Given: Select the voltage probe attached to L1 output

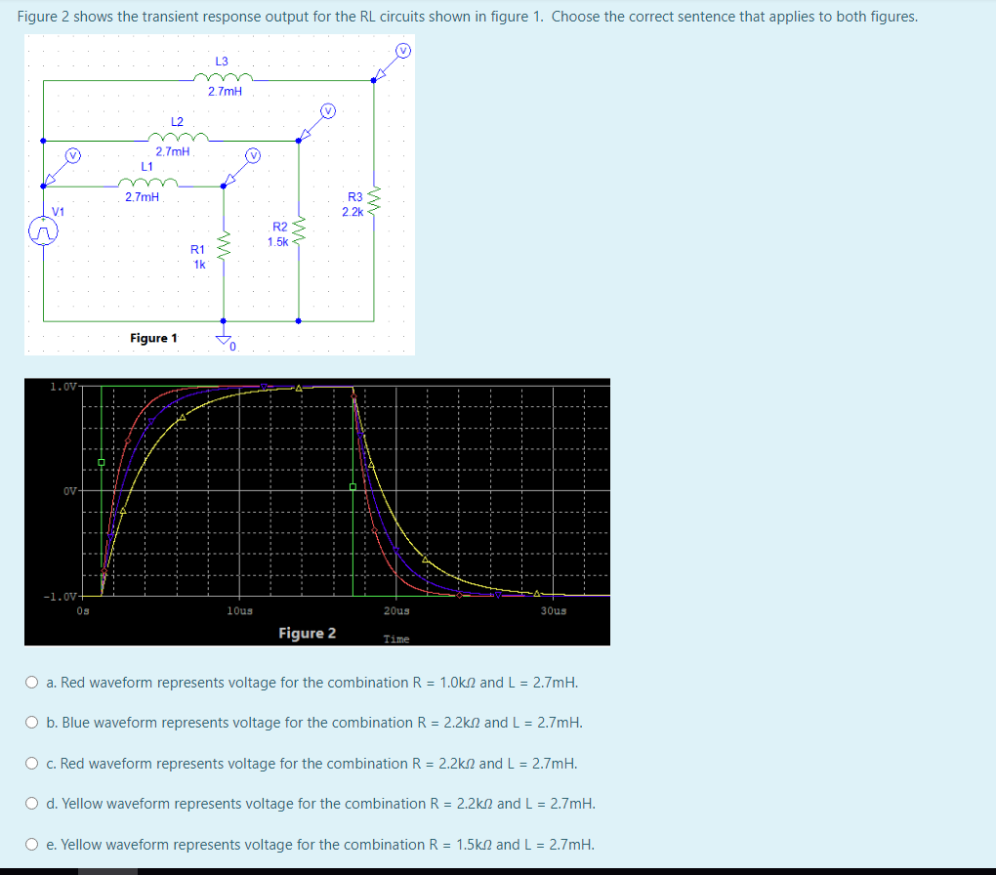Looking at the screenshot, I should [253, 153].
